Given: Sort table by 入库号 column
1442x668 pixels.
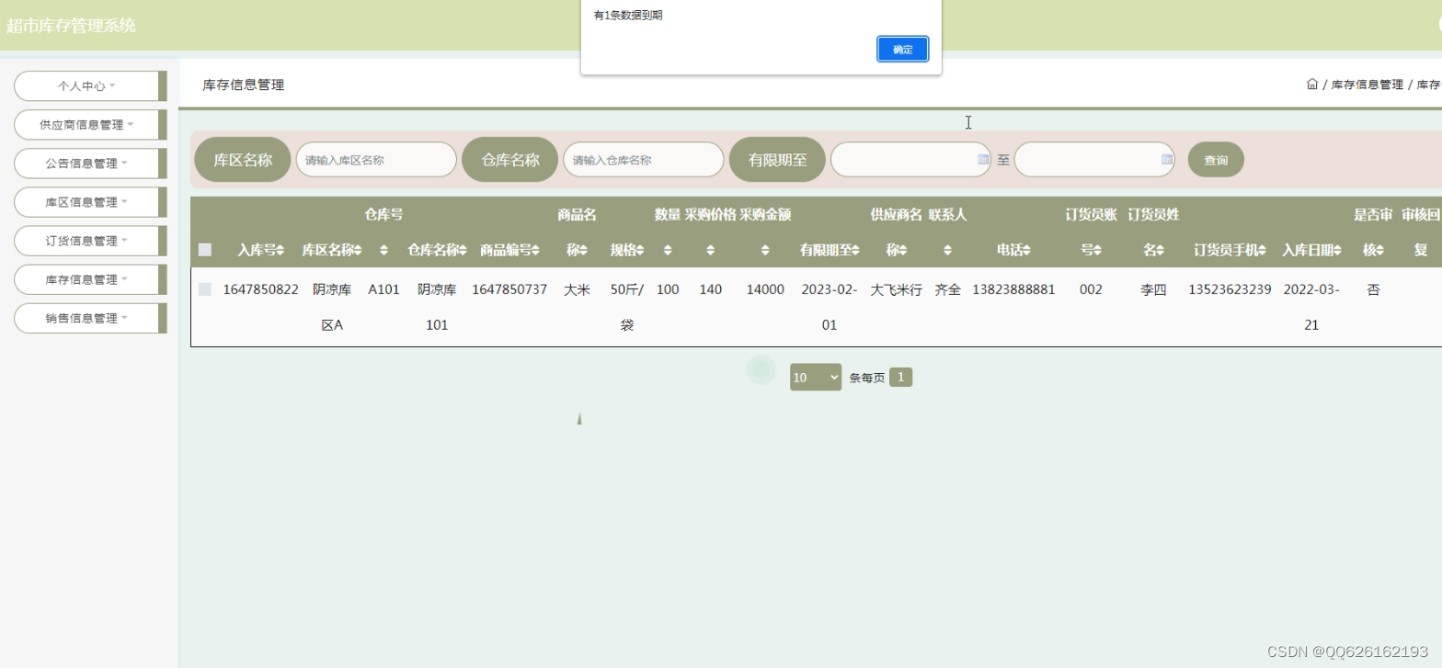Looking at the screenshot, I should tap(280, 250).
